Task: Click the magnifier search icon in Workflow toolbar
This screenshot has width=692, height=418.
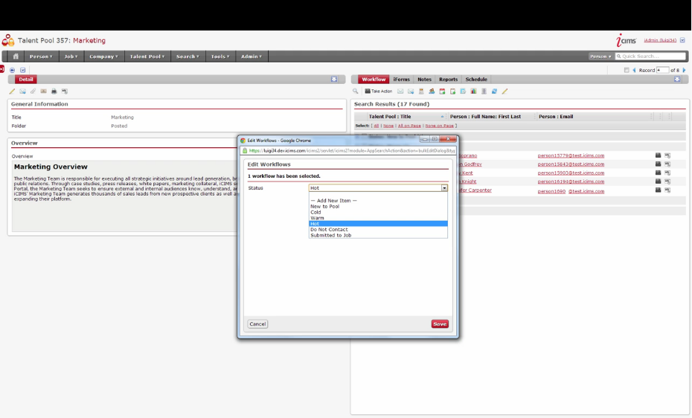Action: coord(355,91)
